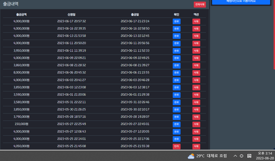Show hidden system tray icons chevron

click(x=235, y=156)
